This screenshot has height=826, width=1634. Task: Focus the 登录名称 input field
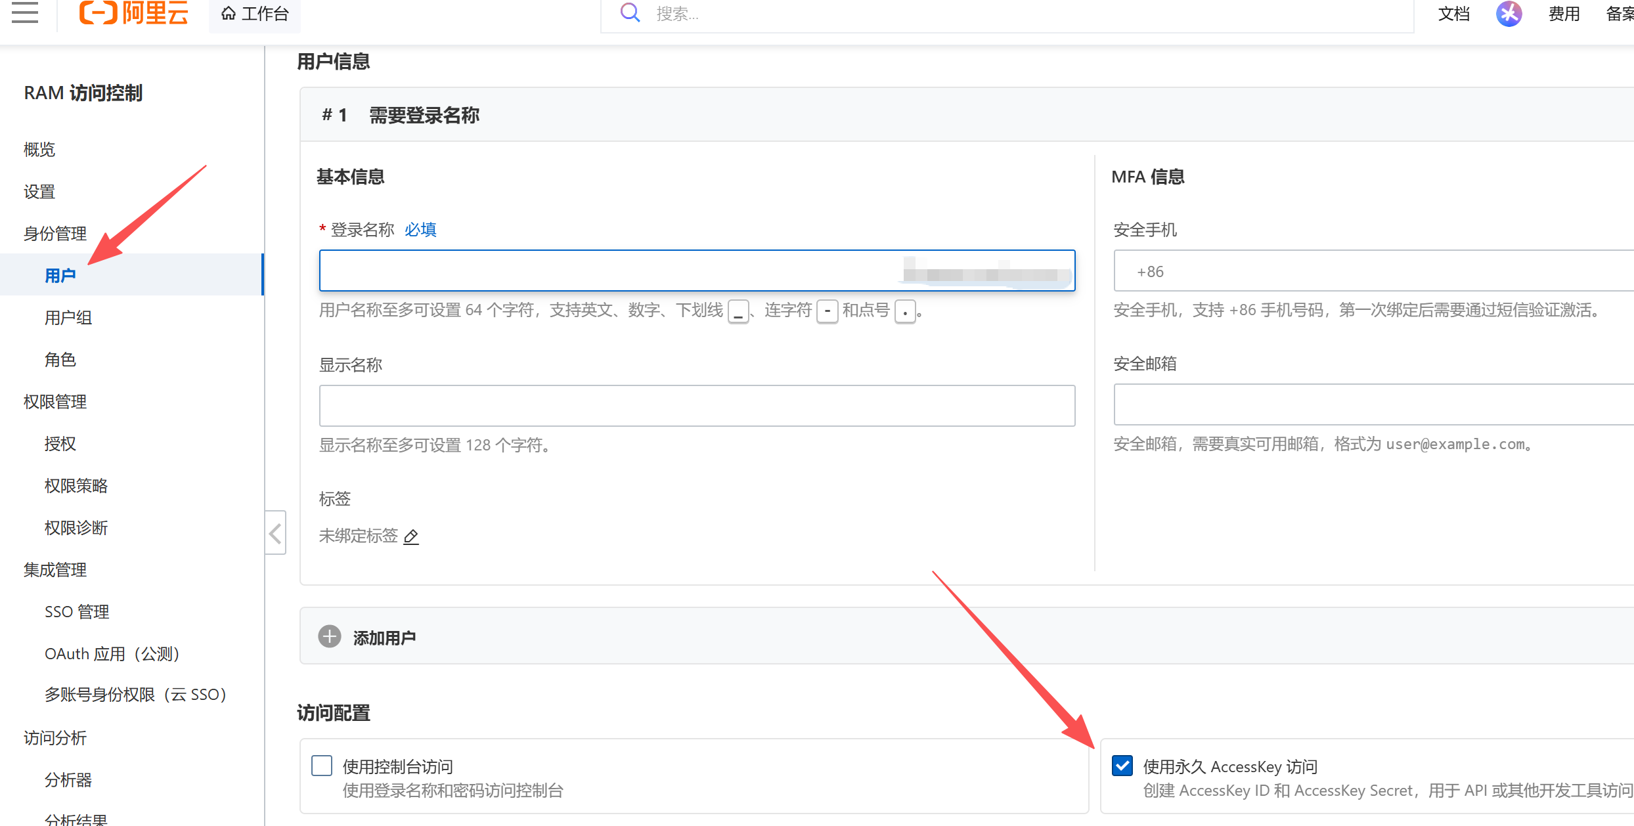tap(697, 271)
